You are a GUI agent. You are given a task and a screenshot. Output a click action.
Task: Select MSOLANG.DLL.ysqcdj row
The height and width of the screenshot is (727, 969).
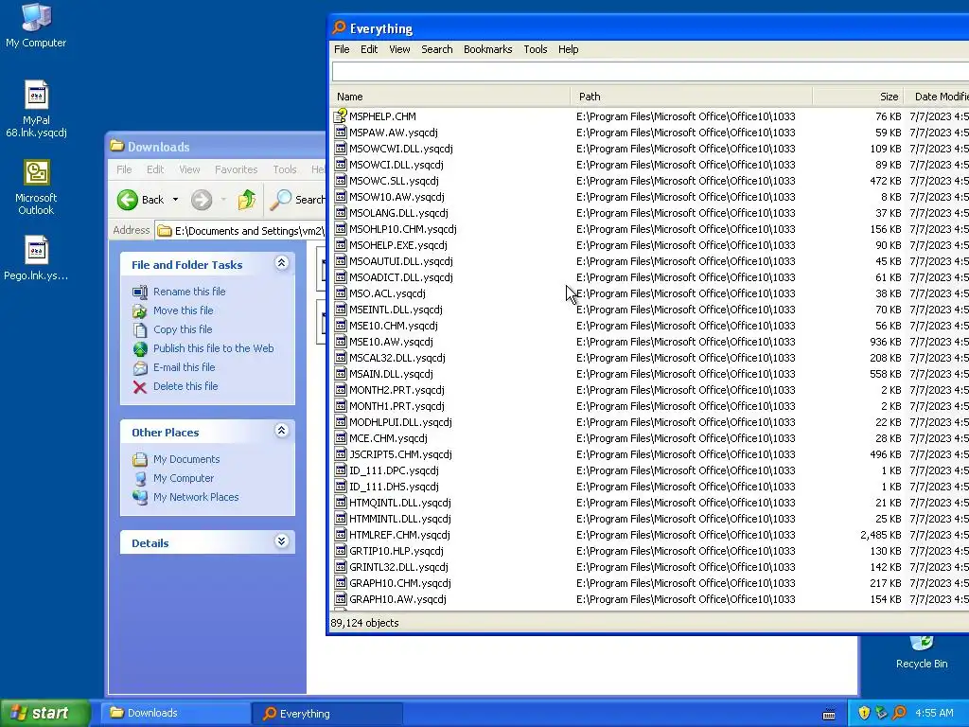coord(650,213)
